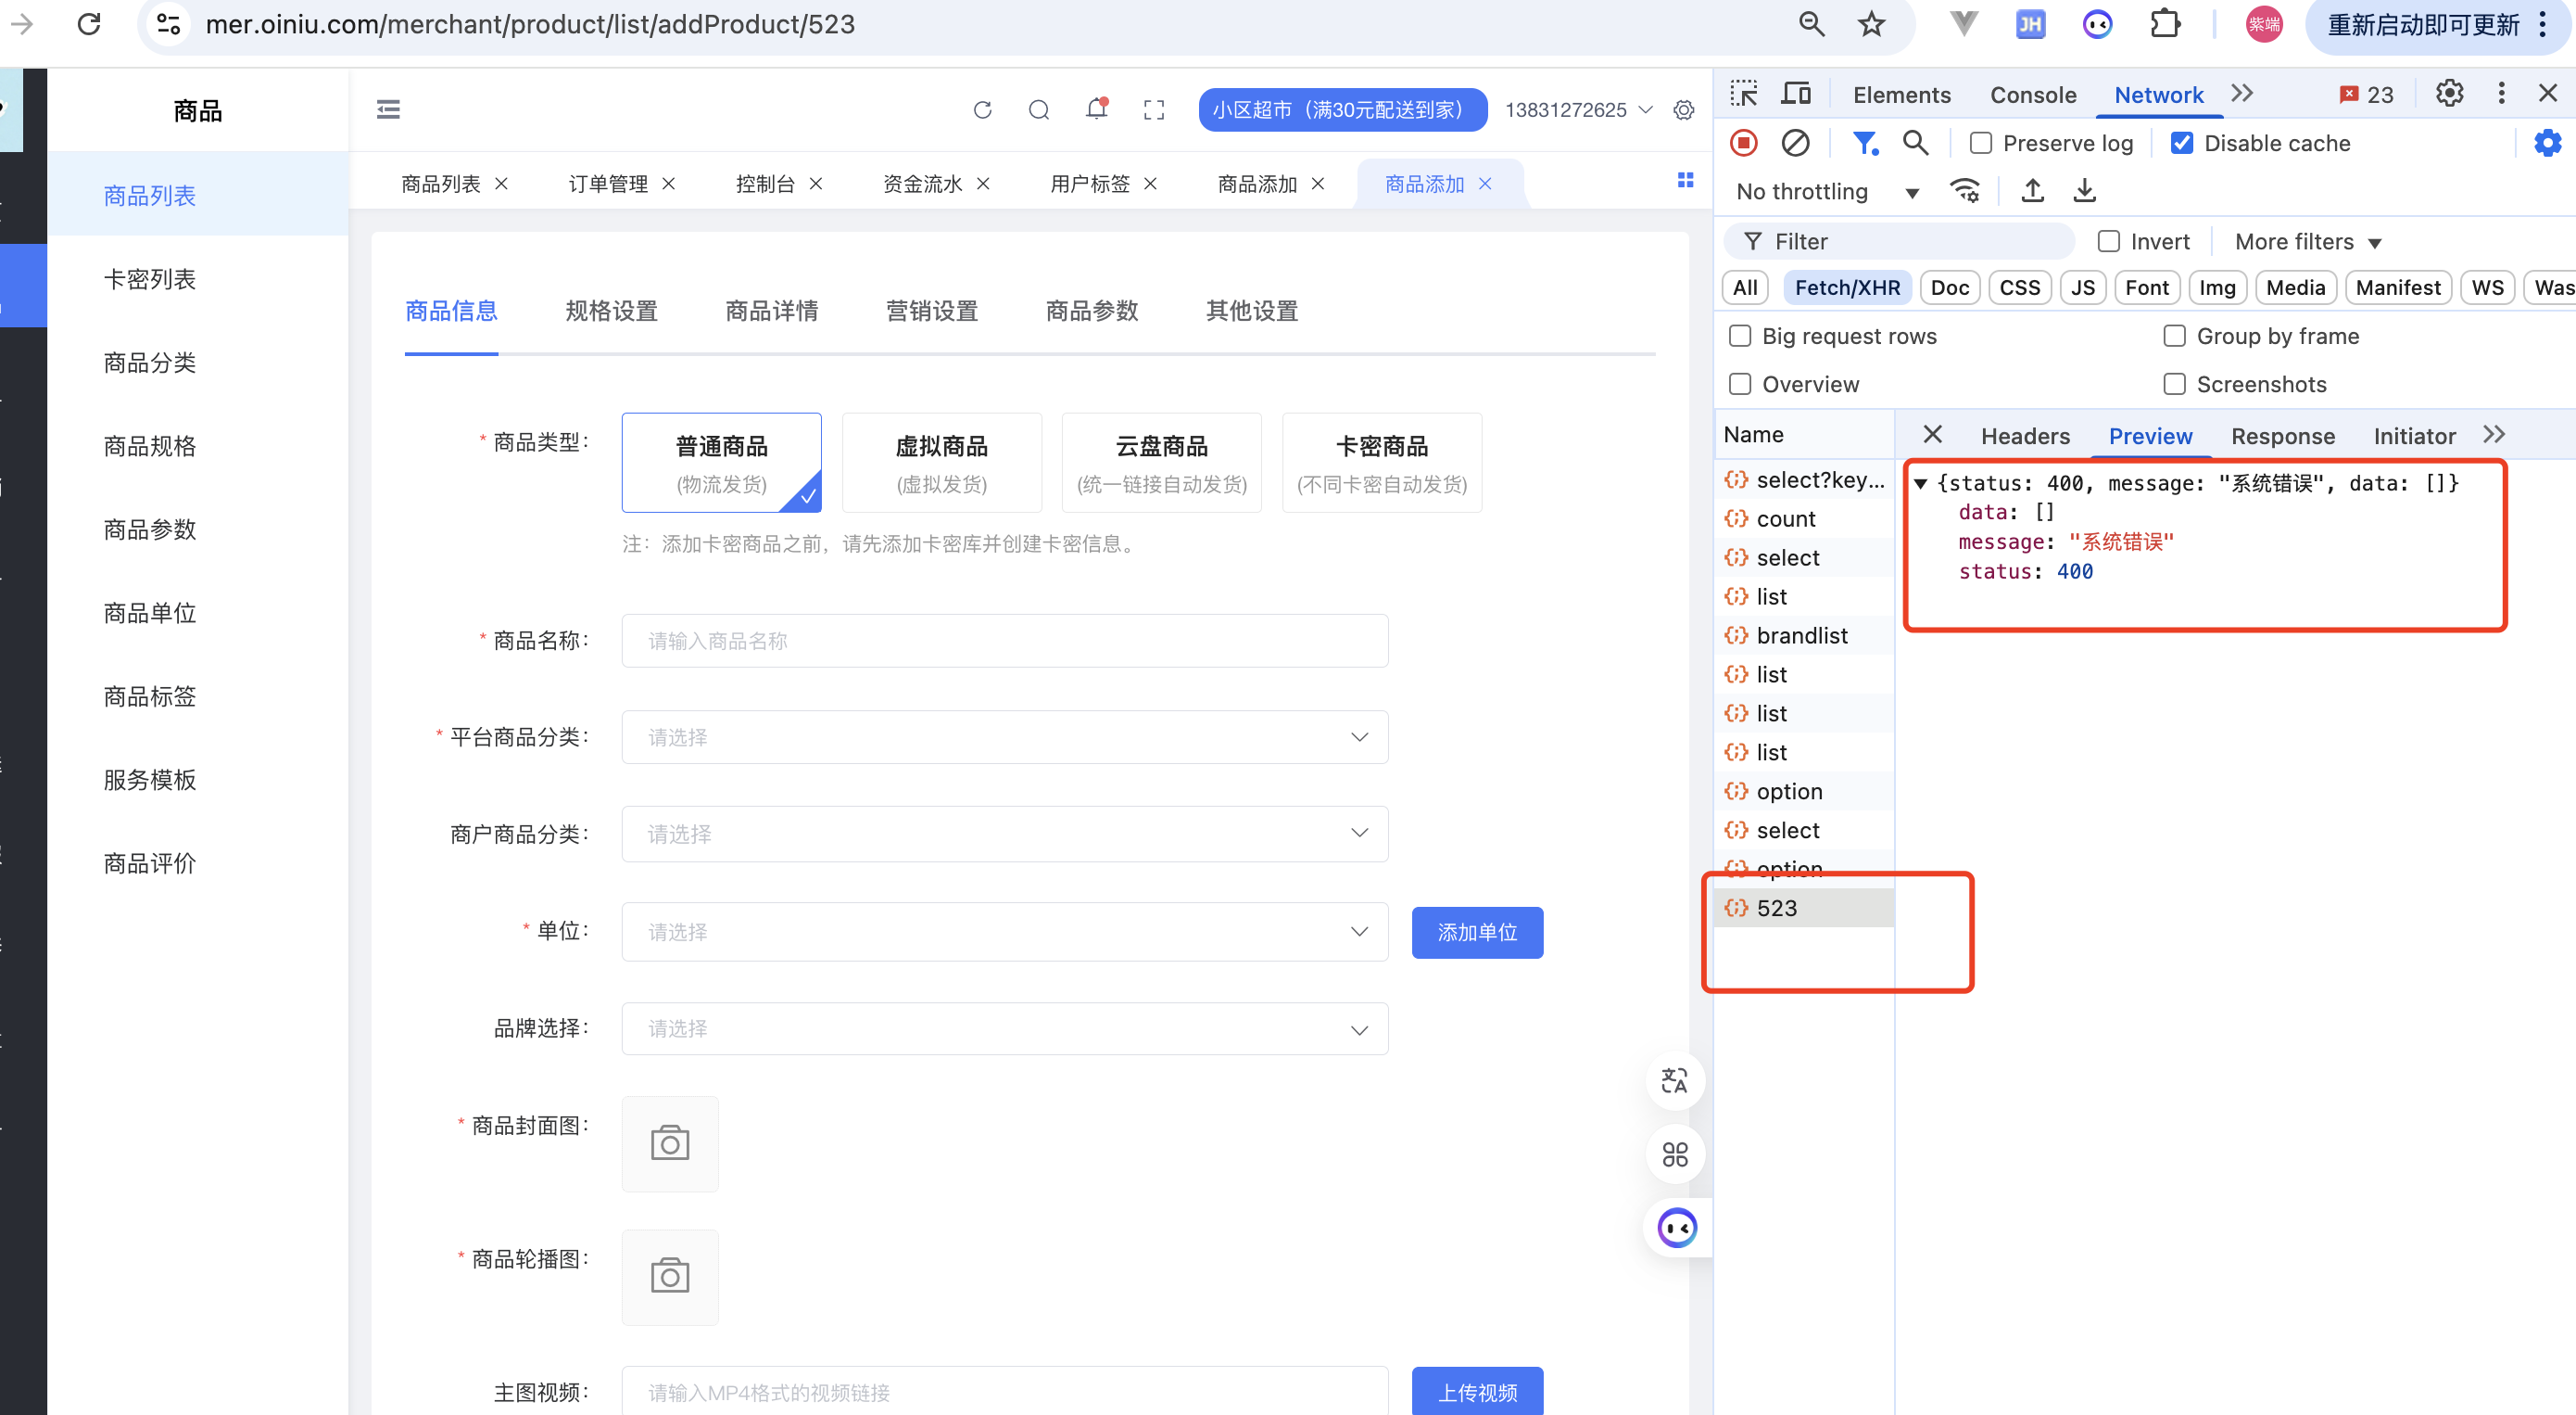This screenshot has height=1415, width=2576.
Task: Open DevTools three-dot customize menu
Action: point(2501,93)
